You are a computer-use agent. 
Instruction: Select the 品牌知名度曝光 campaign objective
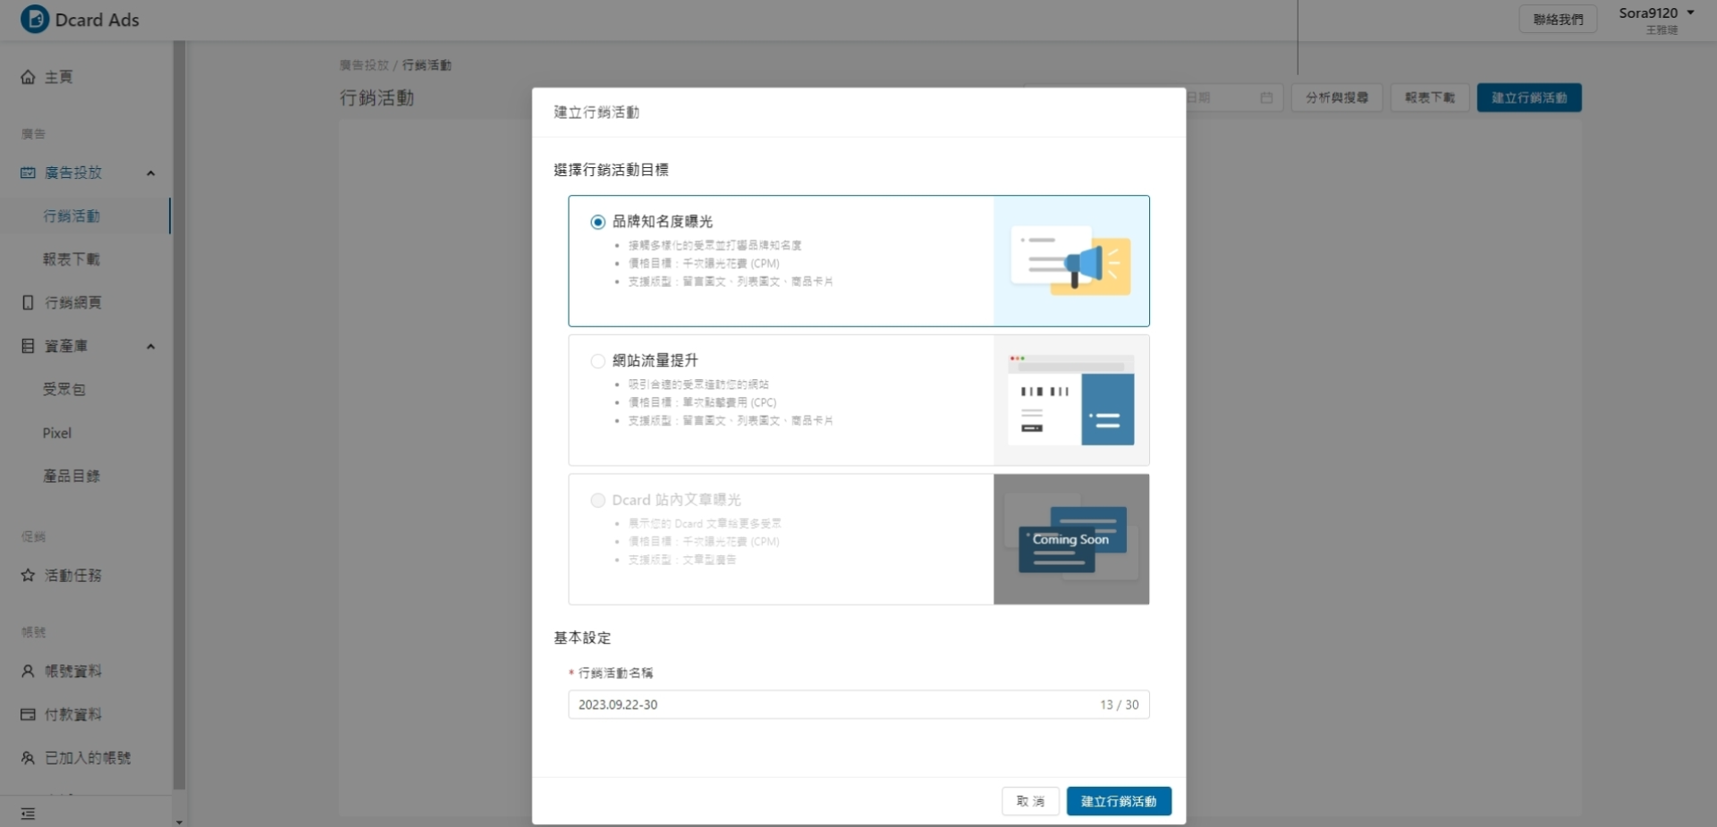[597, 222]
